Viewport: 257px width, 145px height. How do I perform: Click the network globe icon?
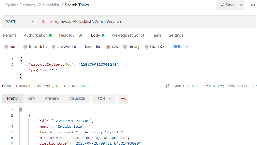tap(167, 86)
